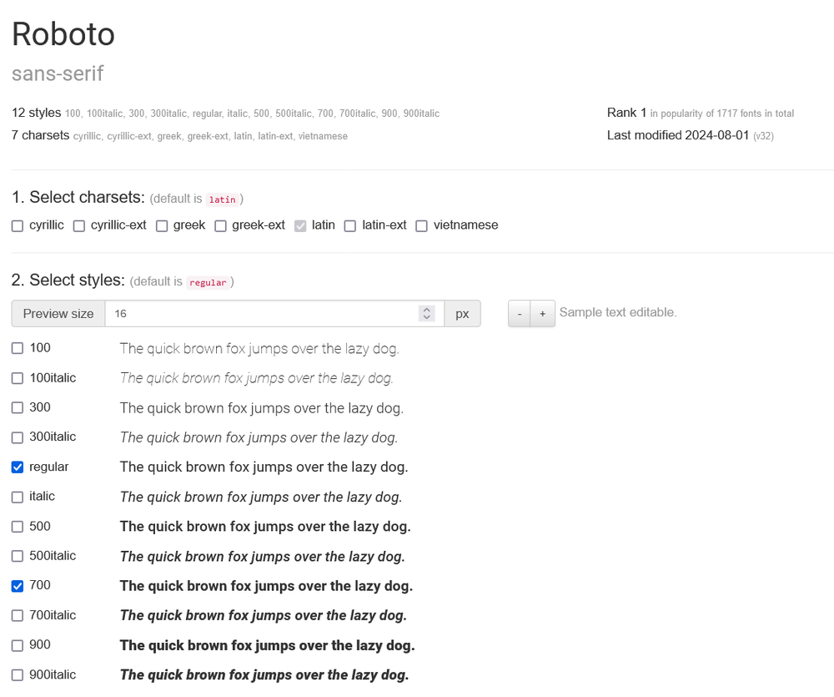This screenshot has width=834, height=697.
Task: Edit the 100 weight sample text
Action: (259, 349)
